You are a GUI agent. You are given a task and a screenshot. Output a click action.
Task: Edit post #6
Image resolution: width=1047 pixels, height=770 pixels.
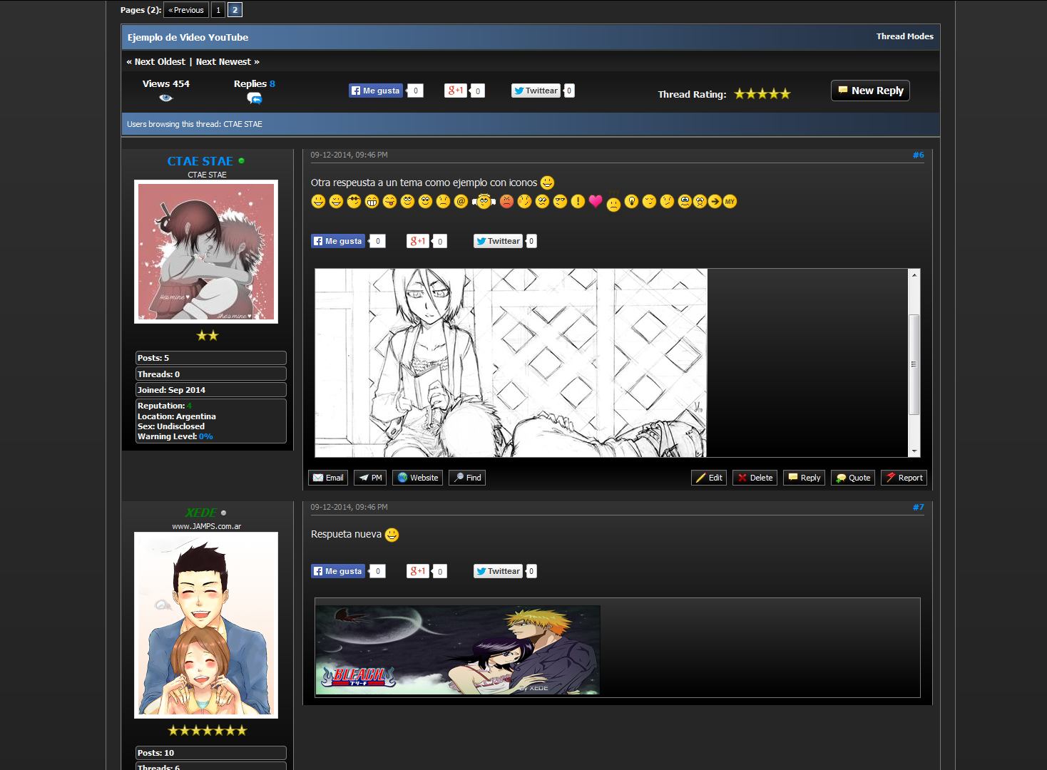pyautogui.click(x=708, y=478)
